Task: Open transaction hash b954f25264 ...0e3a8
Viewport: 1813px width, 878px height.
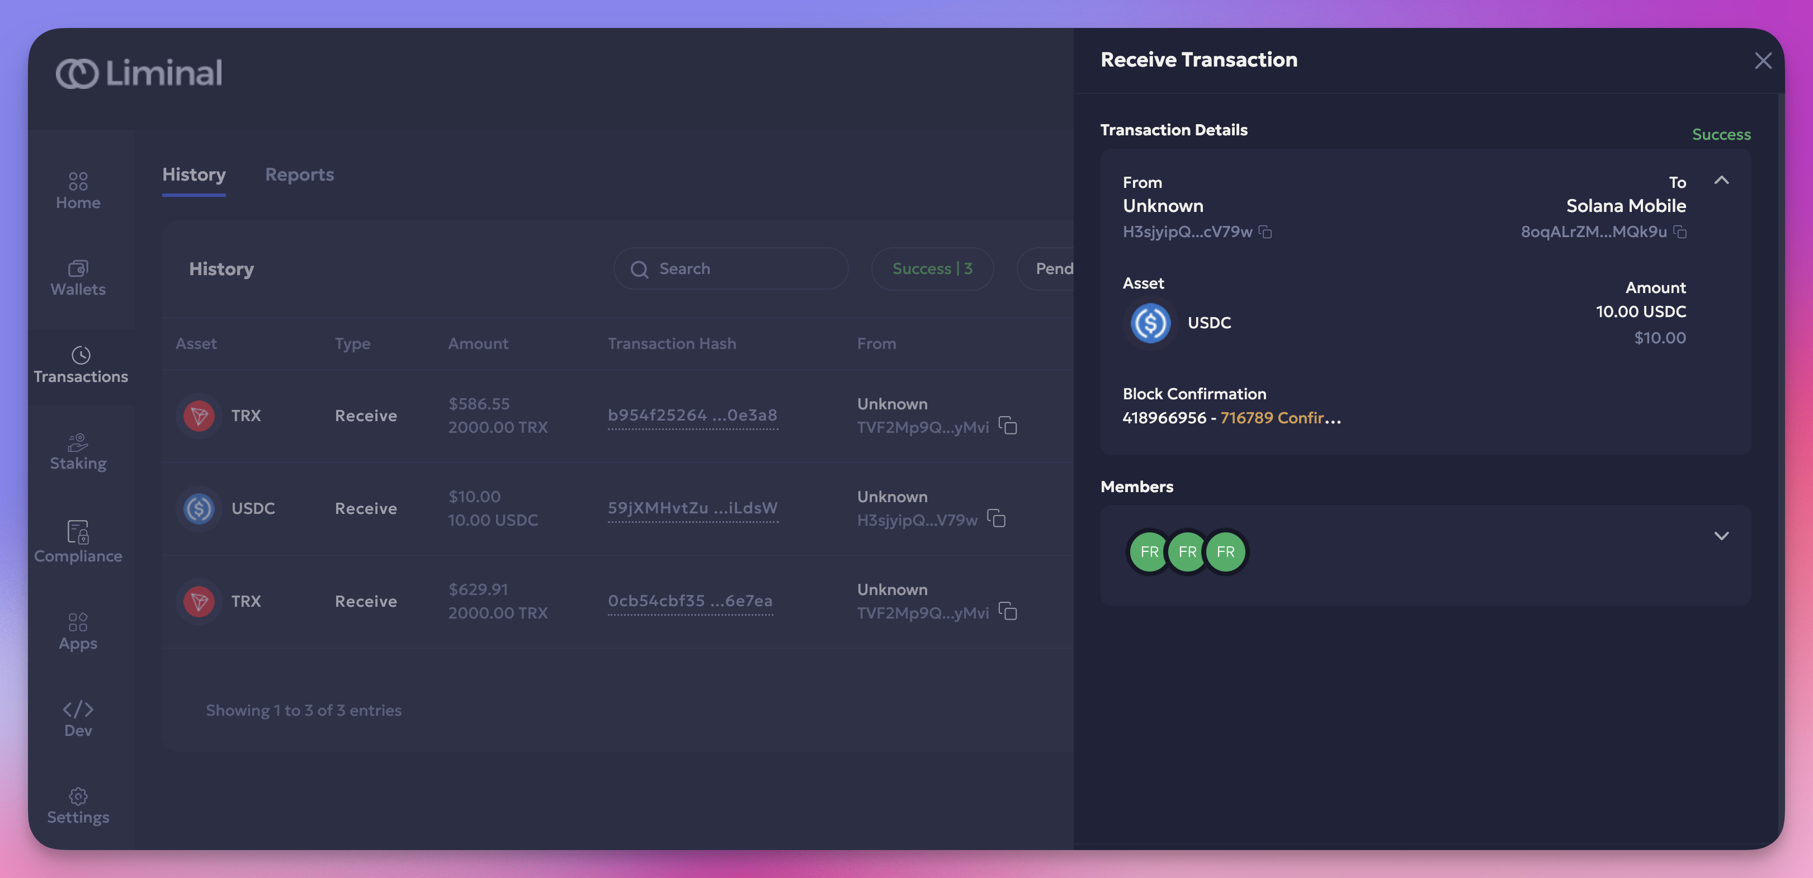Action: point(692,416)
